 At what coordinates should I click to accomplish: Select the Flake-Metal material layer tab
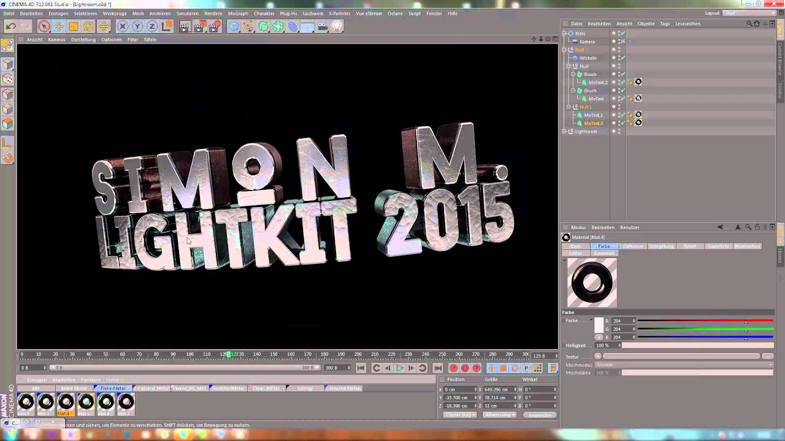coord(112,388)
